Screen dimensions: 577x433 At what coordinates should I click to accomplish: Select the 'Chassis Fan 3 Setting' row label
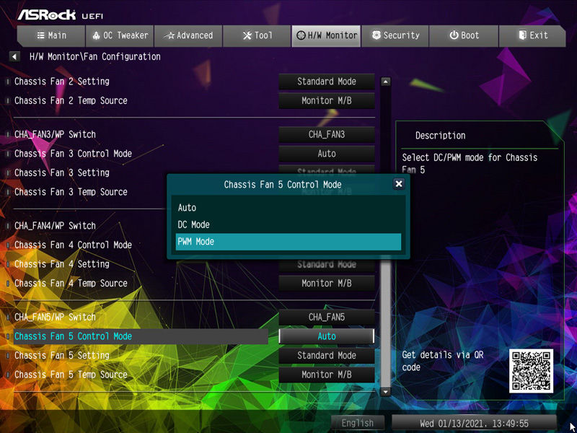[62, 172]
